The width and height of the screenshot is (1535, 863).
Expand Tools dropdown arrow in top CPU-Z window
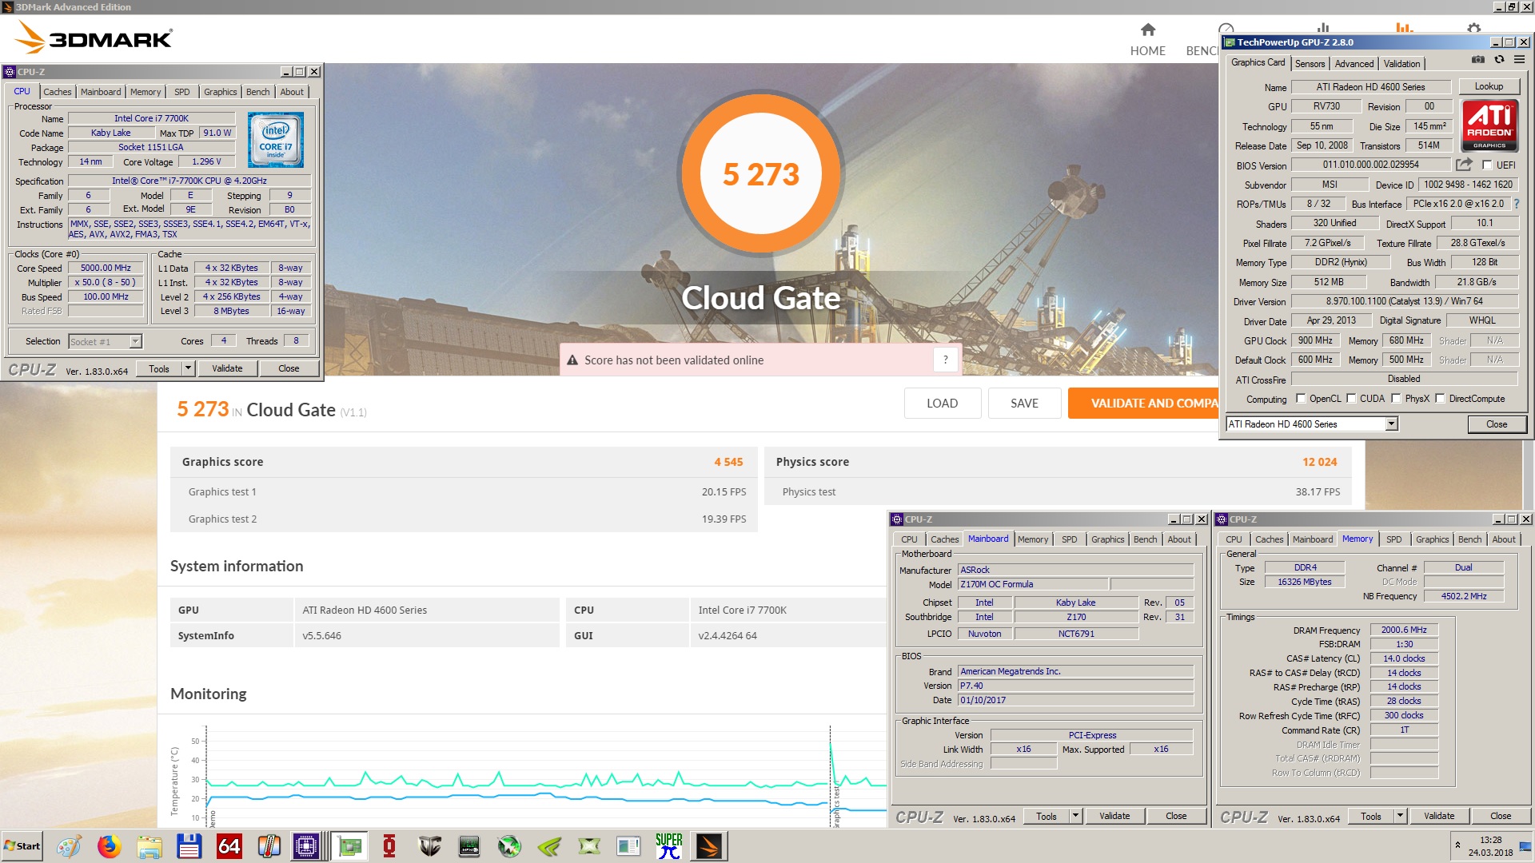point(189,368)
